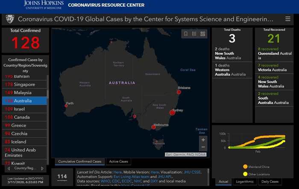The height and width of the screenshot is (189, 299).
Task: Select the highlighted Australia row
Action: (24, 101)
